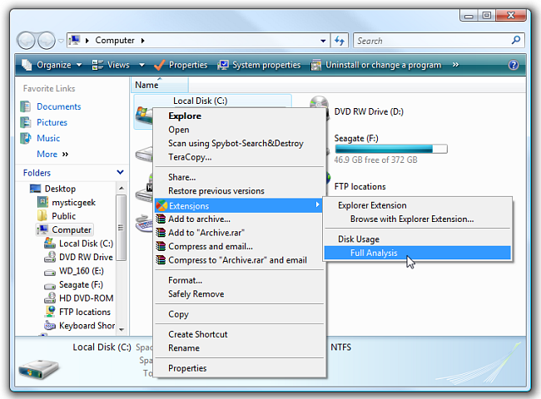
Task: Click the Pictures icon in Favorite Links
Action: tap(25, 122)
